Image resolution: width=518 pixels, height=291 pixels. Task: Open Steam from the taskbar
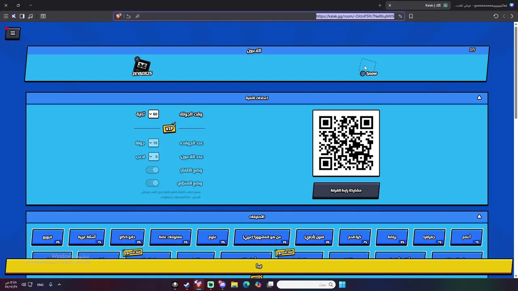pos(187,285)
